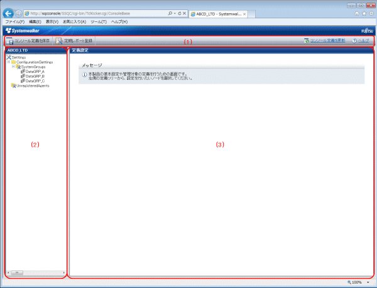Viewport: 377px width, 288px height.
Task: Open the zoom level dropdown arrow
Action: (368, 282)
